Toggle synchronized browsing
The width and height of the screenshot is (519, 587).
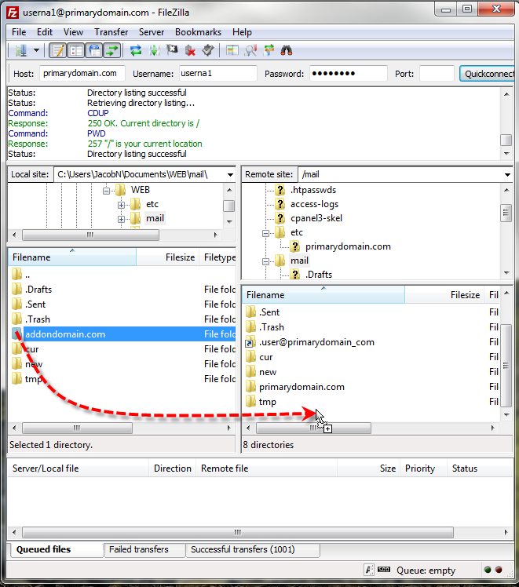(269, 50)
